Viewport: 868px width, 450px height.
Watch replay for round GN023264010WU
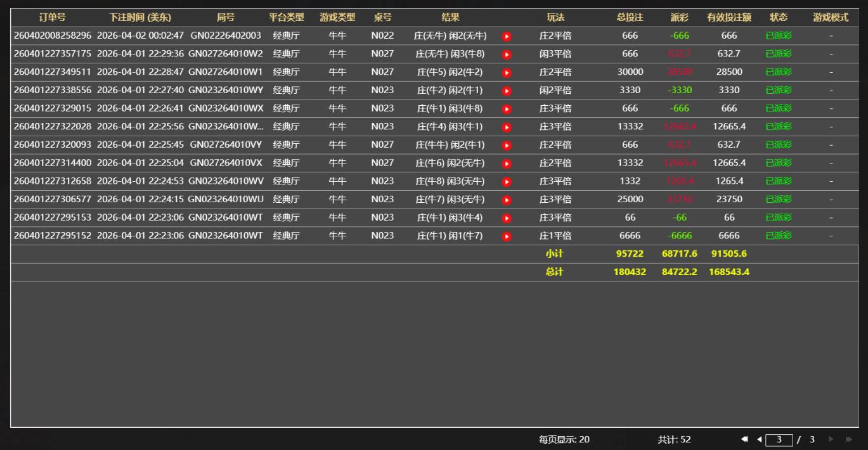tap(507, 200)
